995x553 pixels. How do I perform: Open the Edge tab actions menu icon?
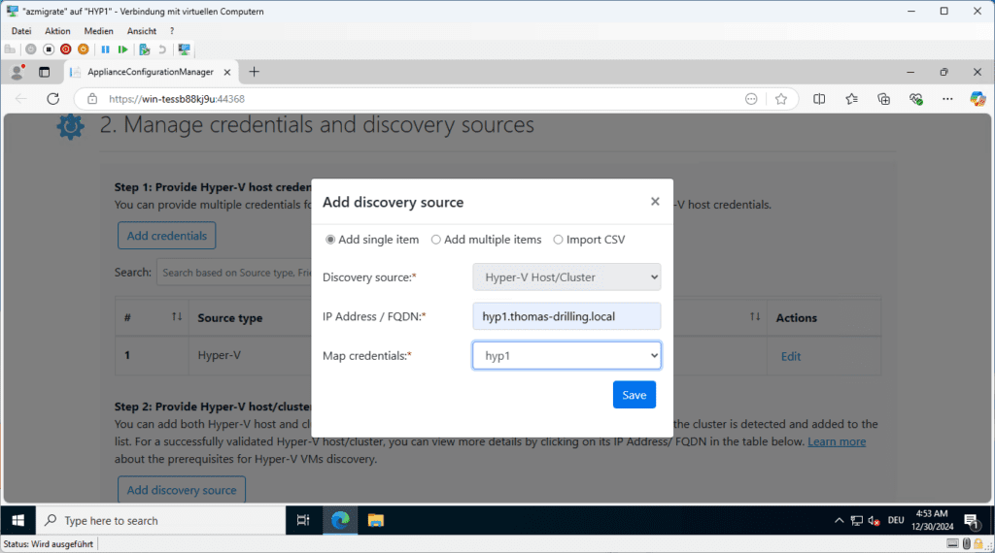44,72
